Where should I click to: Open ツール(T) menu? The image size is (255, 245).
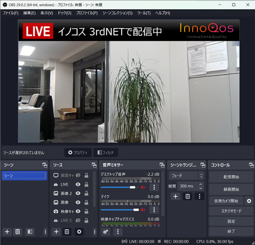[x=144, y=13]
